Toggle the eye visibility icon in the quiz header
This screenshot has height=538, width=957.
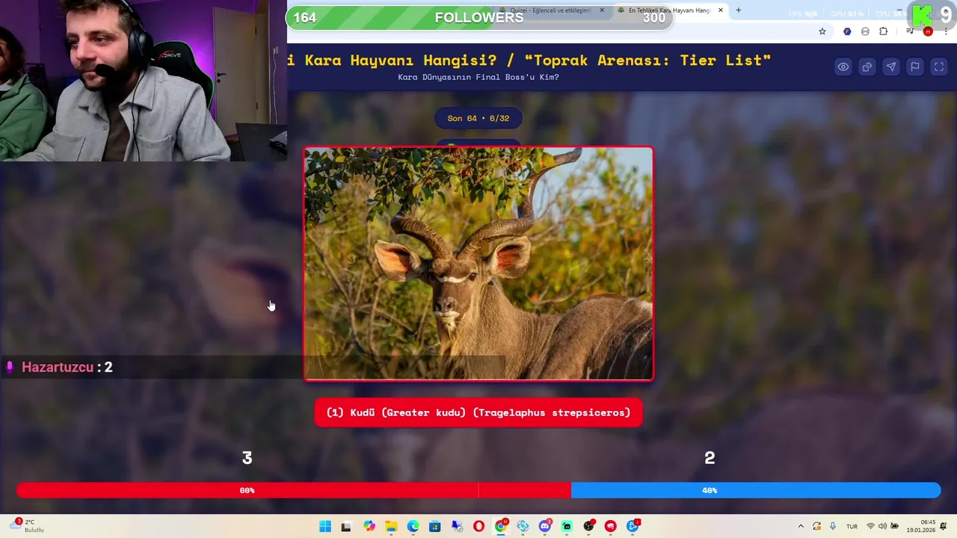coord(843,67)
